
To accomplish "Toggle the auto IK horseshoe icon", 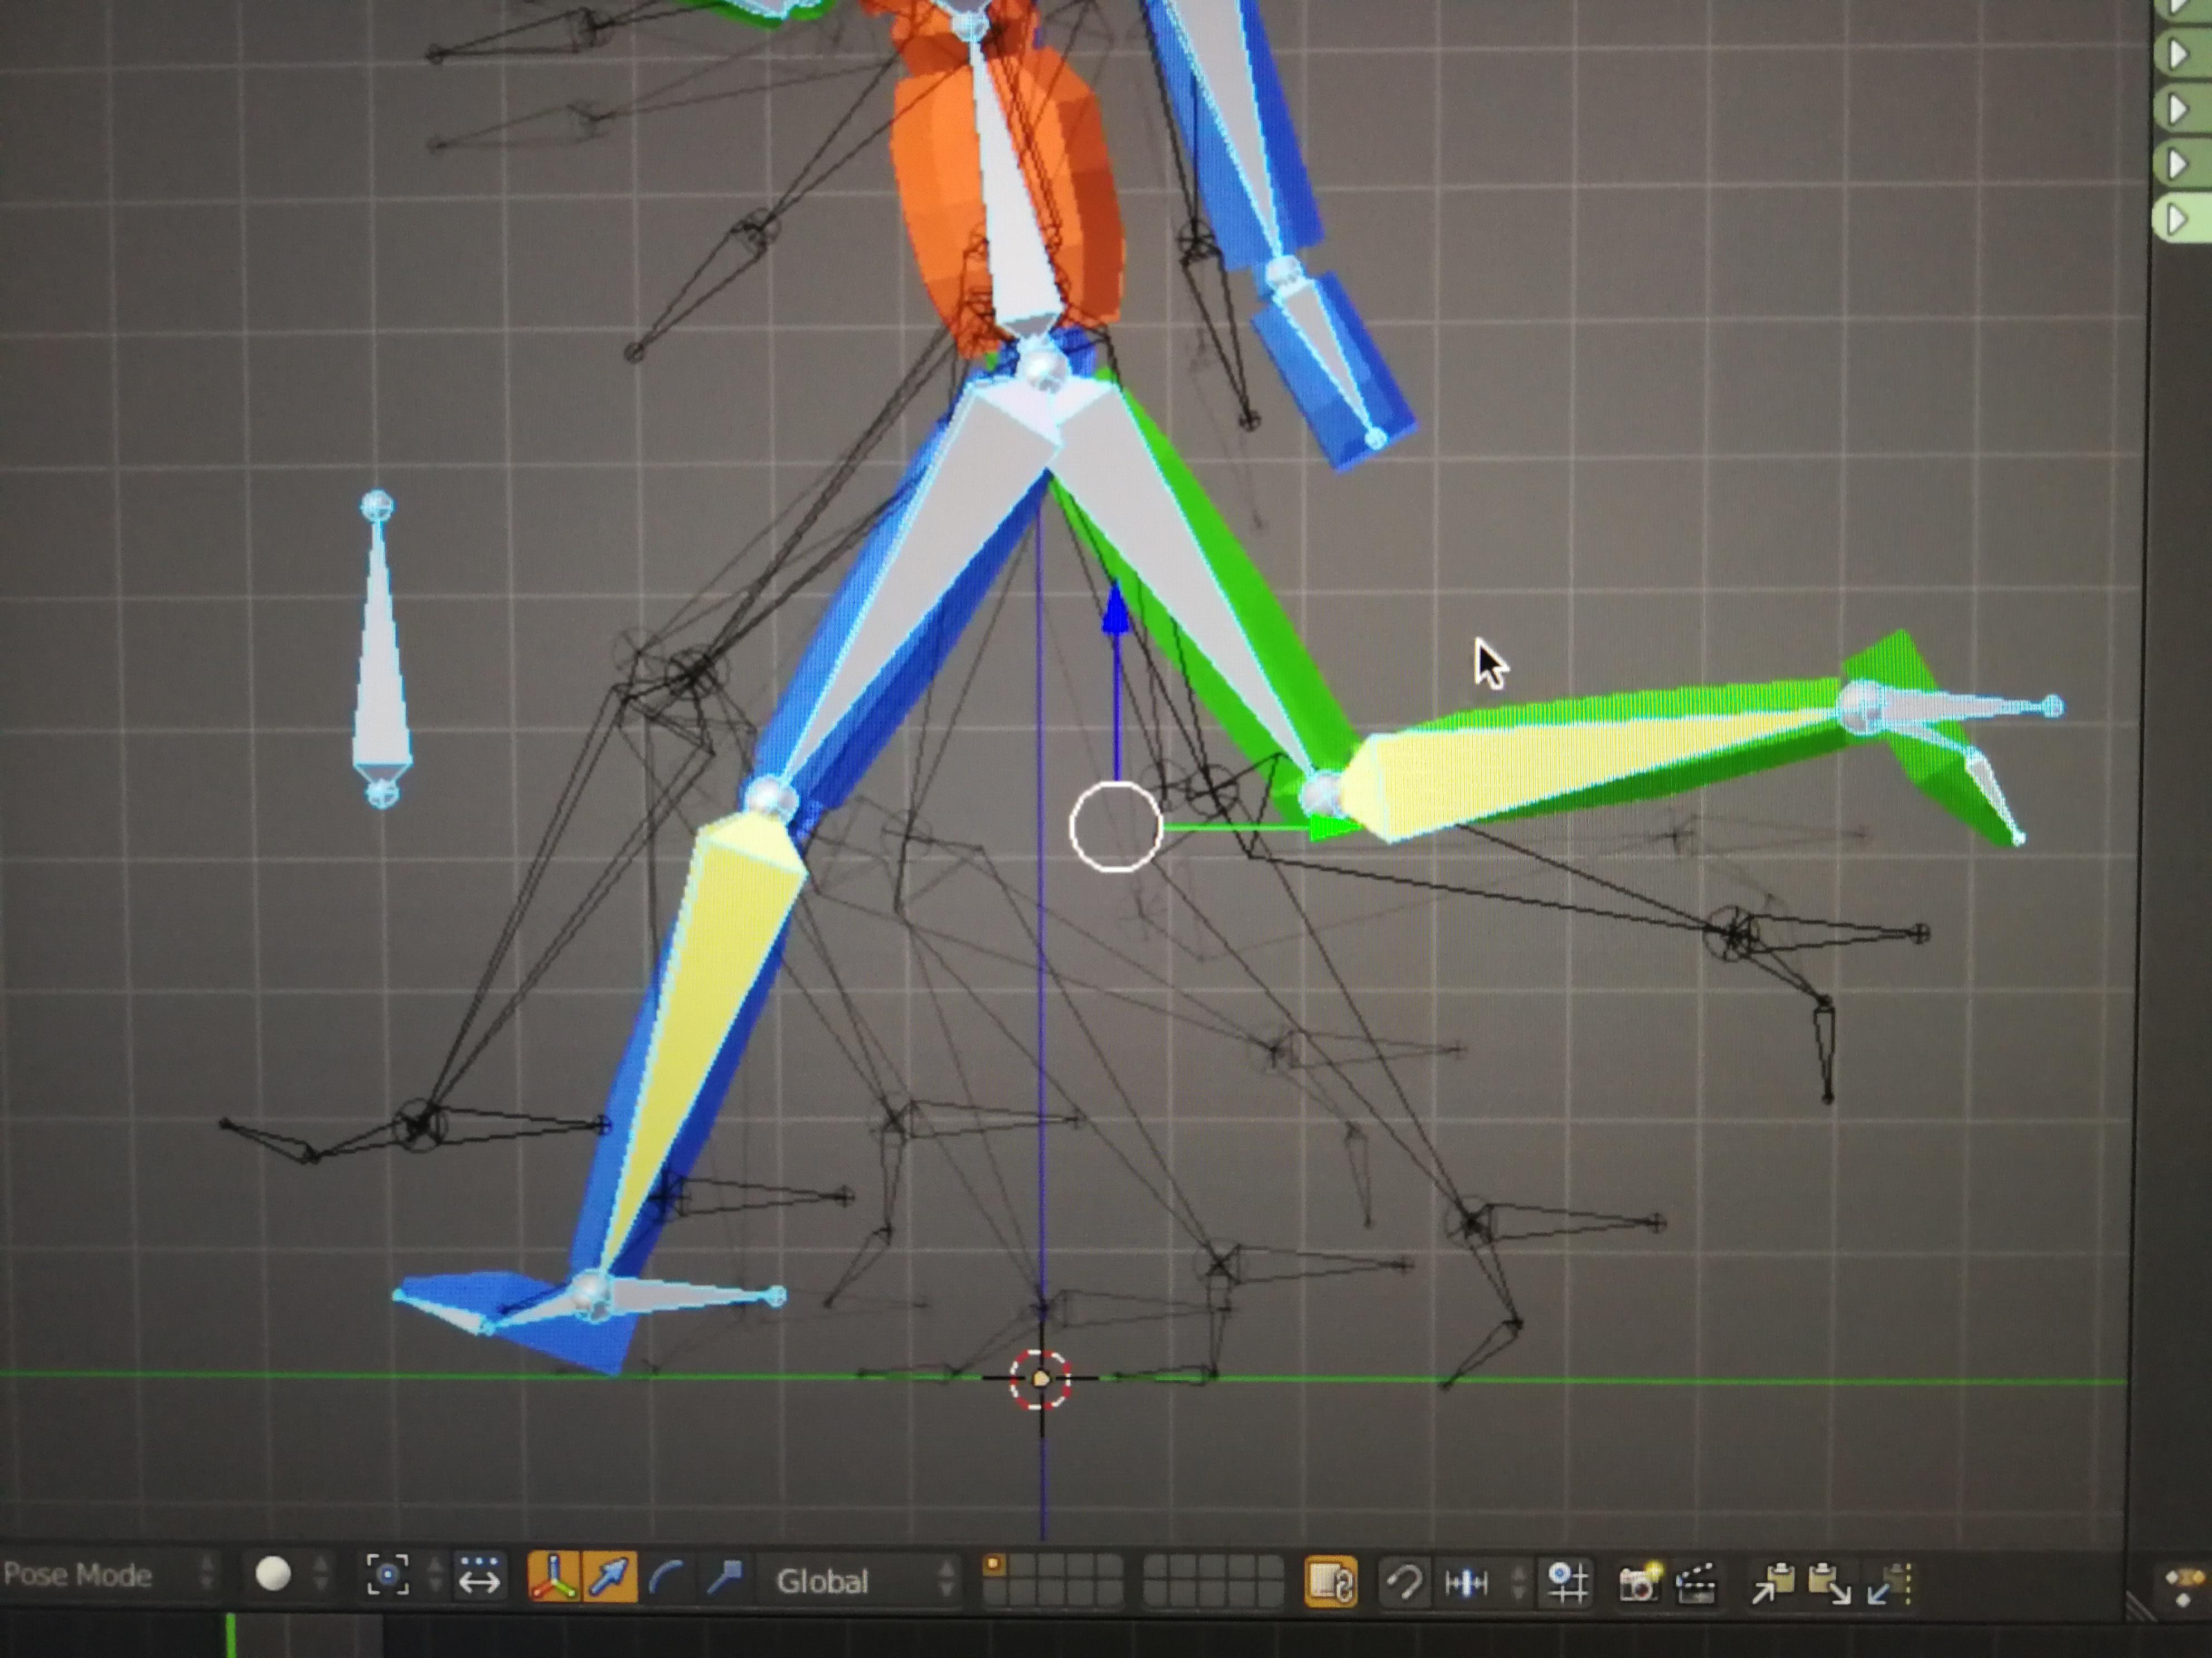I will point(1405,1583).
